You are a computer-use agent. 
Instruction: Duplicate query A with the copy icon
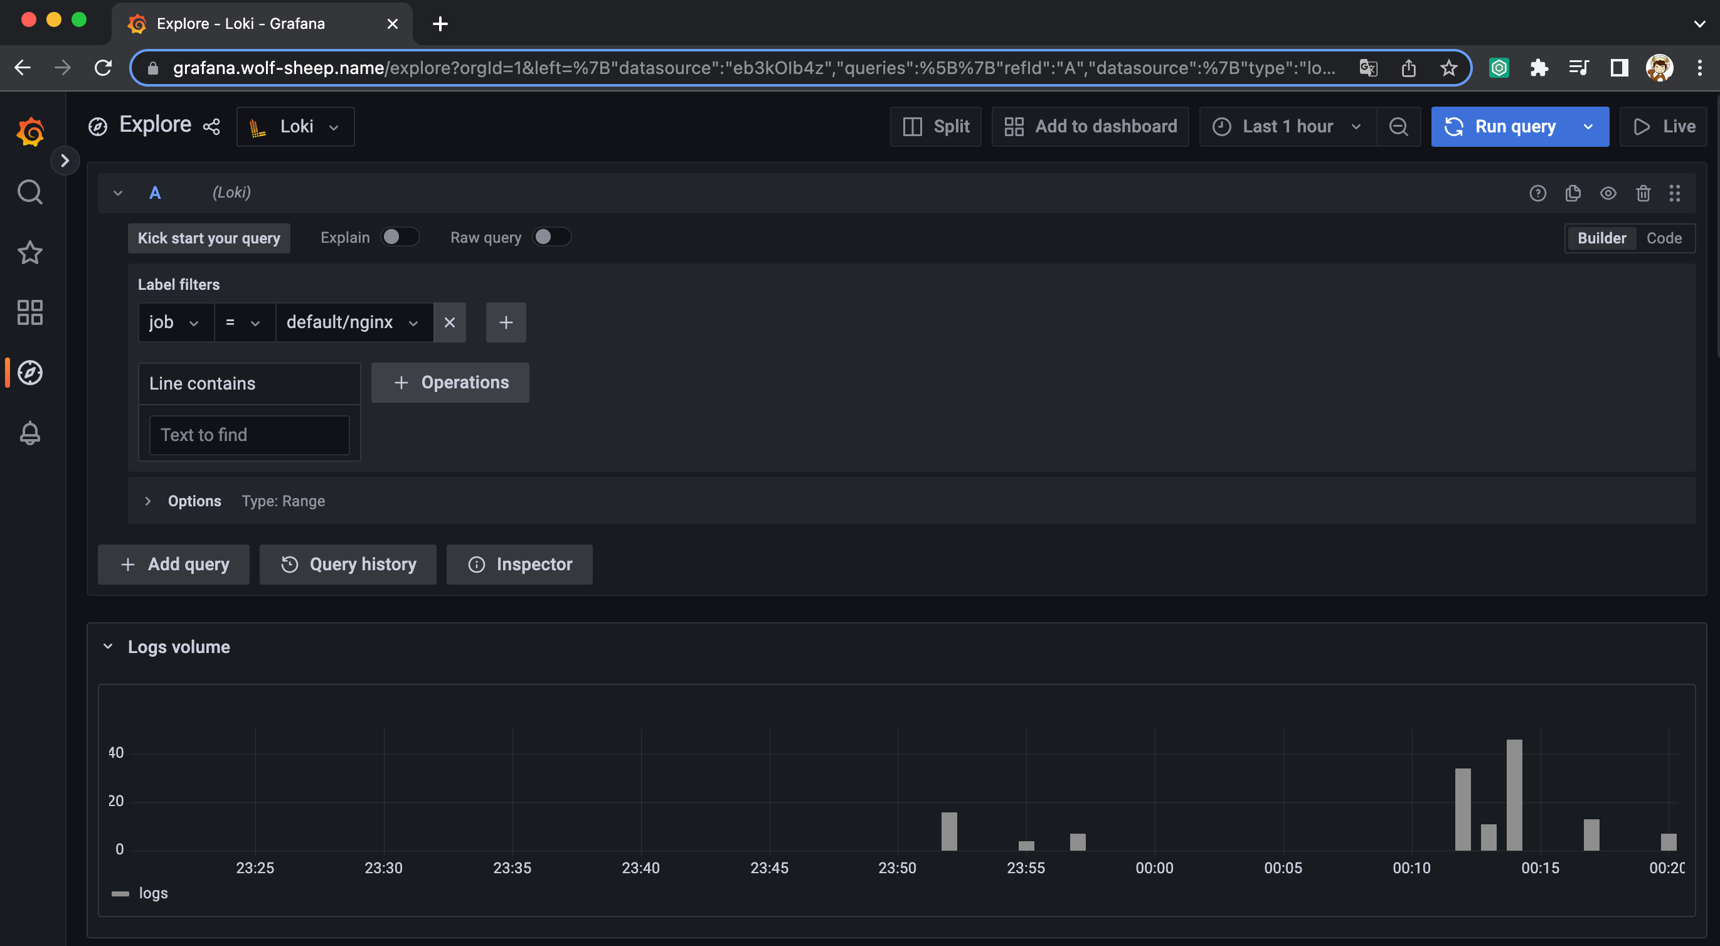pyautogui.click(x=1573, y=193)
